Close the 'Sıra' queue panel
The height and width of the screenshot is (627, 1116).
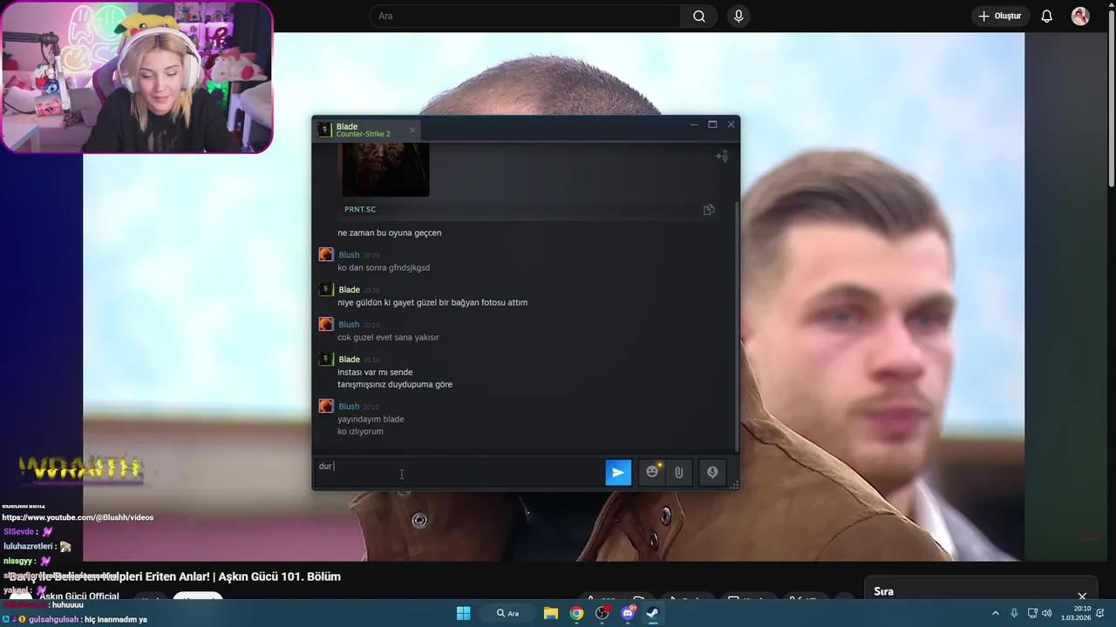1082,597
